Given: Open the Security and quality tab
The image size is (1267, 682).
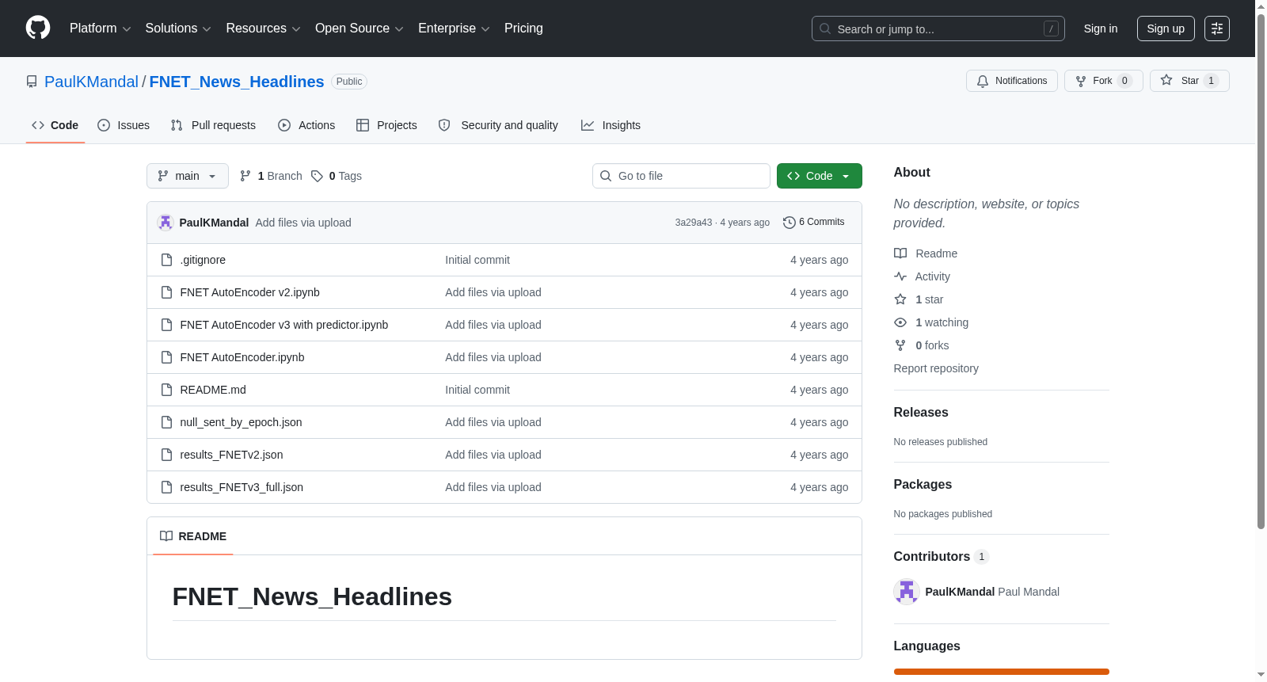Looking at the screenshot, I should point(498,125).
